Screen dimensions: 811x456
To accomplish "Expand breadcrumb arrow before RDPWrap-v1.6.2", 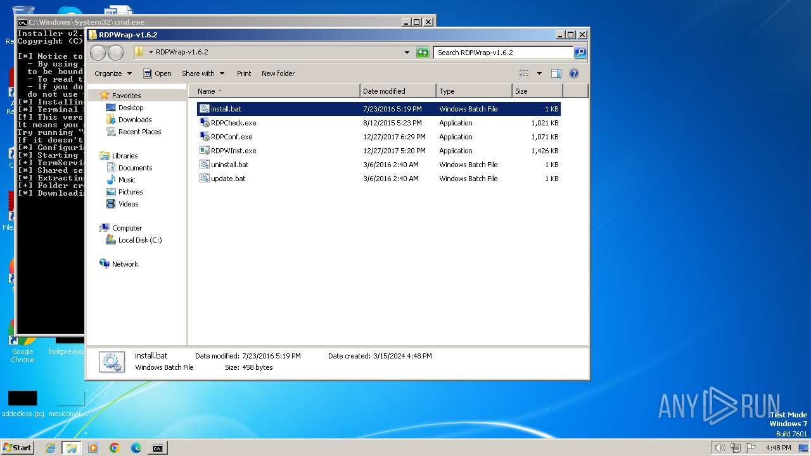I will 151,53.
